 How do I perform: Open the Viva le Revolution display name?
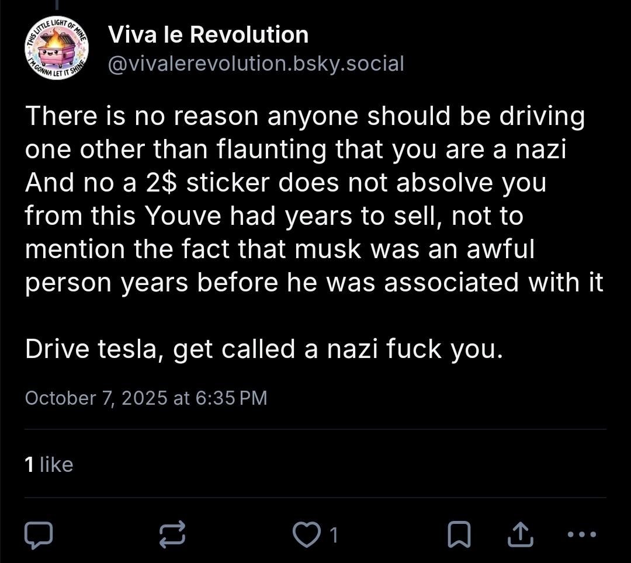208,35
